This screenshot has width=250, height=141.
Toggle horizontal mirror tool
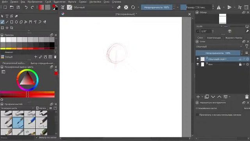click(x=219, y=7)
